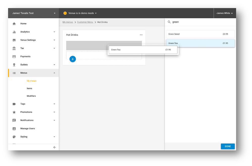This screenshot has height=166, width=252.
Task: Click the Styling palette icon
Action: [14, 136]
